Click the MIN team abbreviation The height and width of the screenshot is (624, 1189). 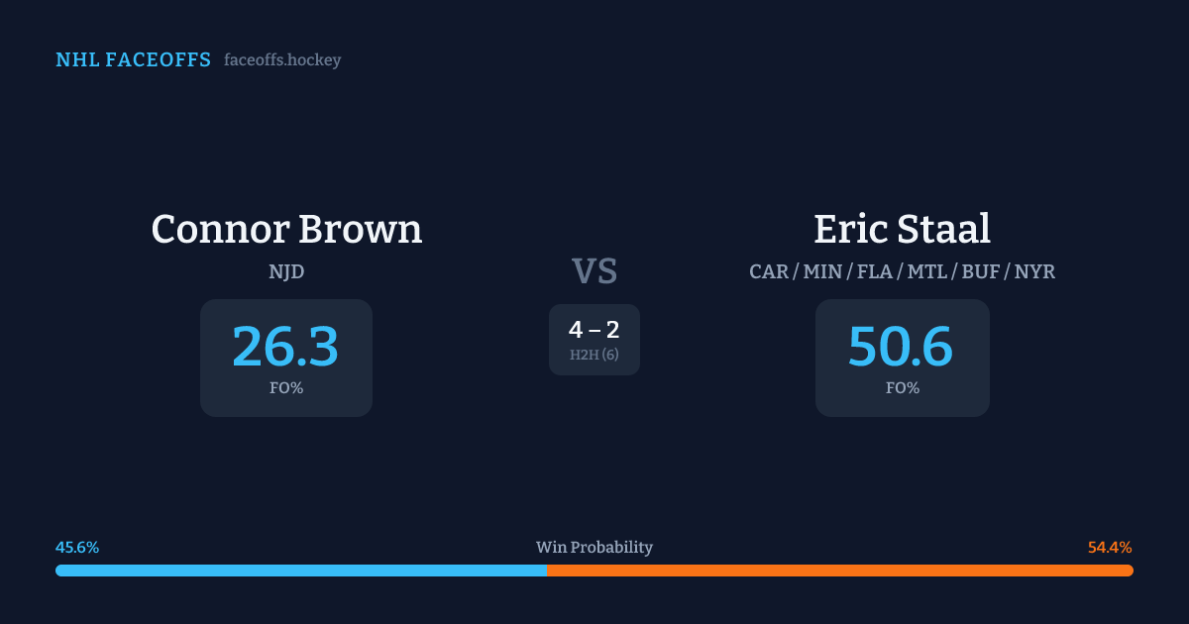(x=822, y=271)
